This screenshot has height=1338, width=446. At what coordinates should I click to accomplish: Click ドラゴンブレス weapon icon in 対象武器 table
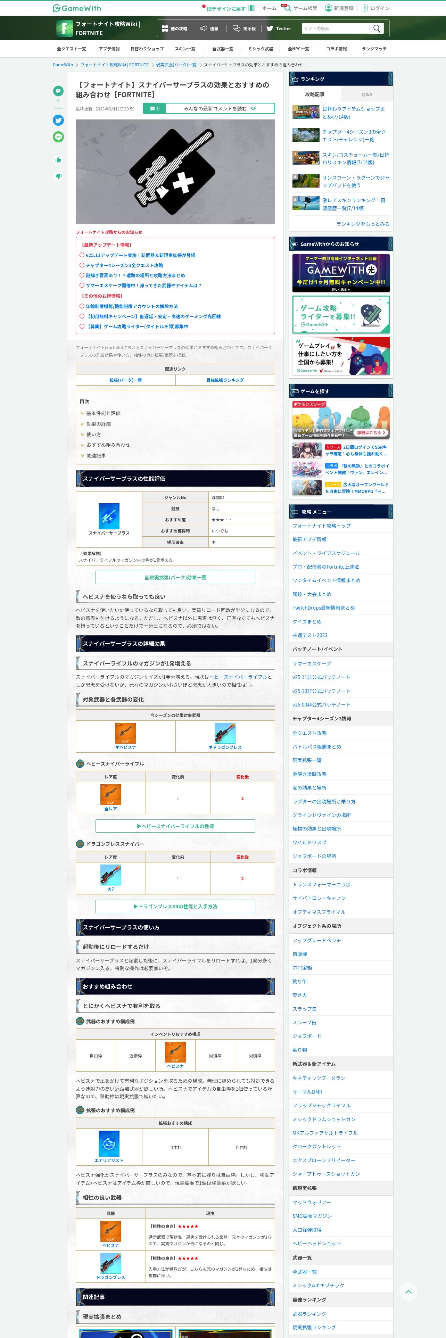click(225, 733)
